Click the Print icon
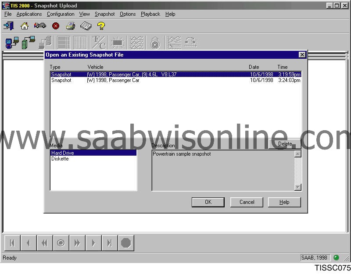 coord(70,26)
